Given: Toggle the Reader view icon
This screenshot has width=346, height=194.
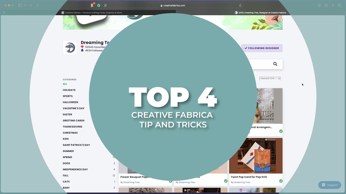Looking at the screenshot, I should 105,5.
